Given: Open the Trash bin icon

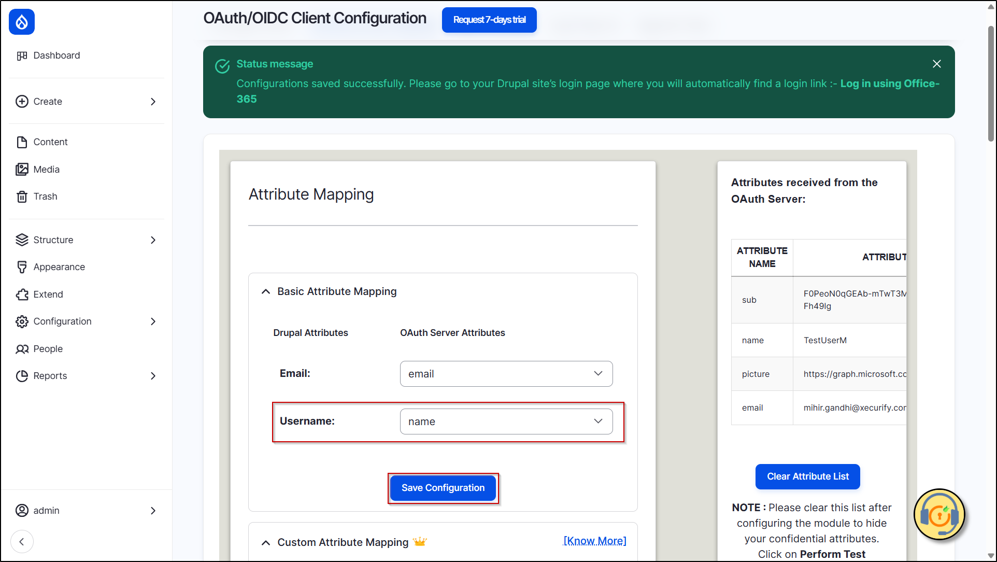Looking at the screenshot, I should [22, 196].
